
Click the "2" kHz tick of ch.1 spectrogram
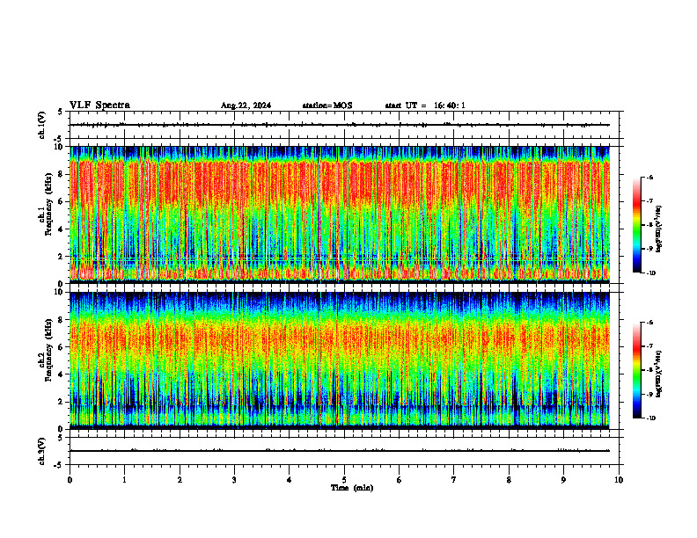[61, 257]
